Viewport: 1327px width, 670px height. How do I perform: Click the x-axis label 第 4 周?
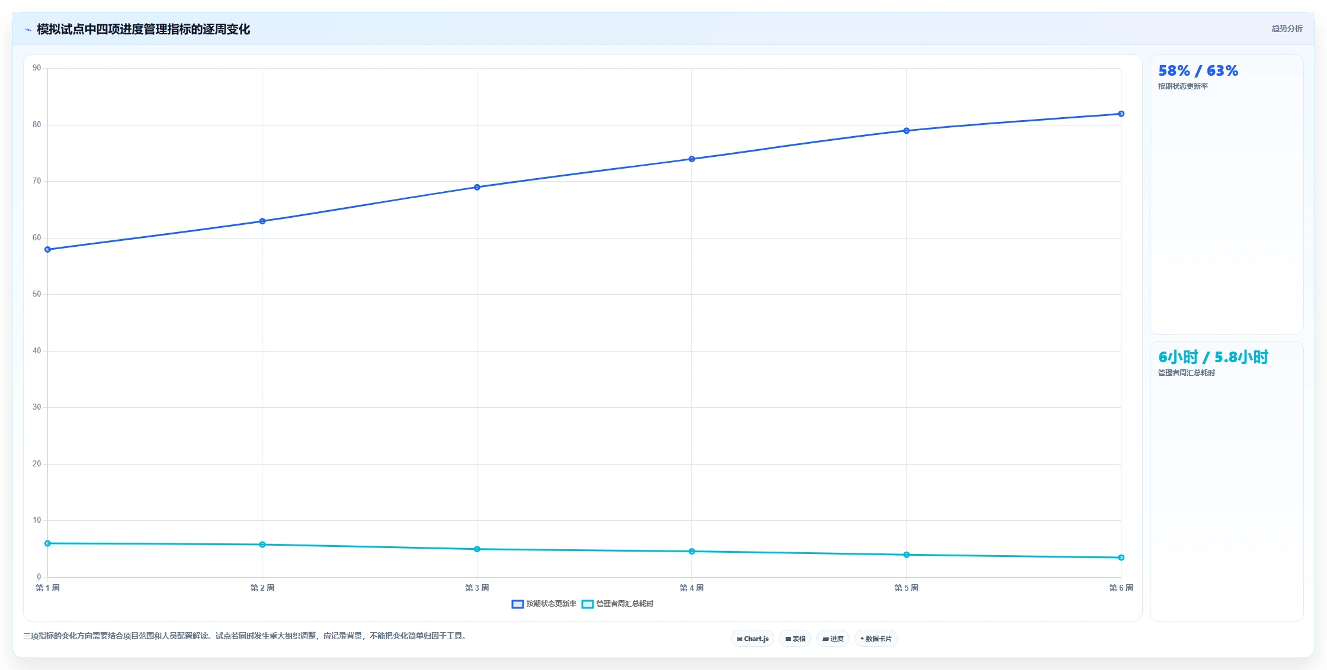692,588
